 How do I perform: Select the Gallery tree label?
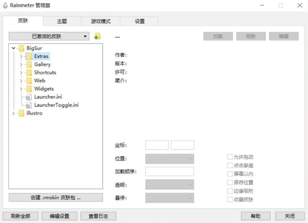(43, 64)
